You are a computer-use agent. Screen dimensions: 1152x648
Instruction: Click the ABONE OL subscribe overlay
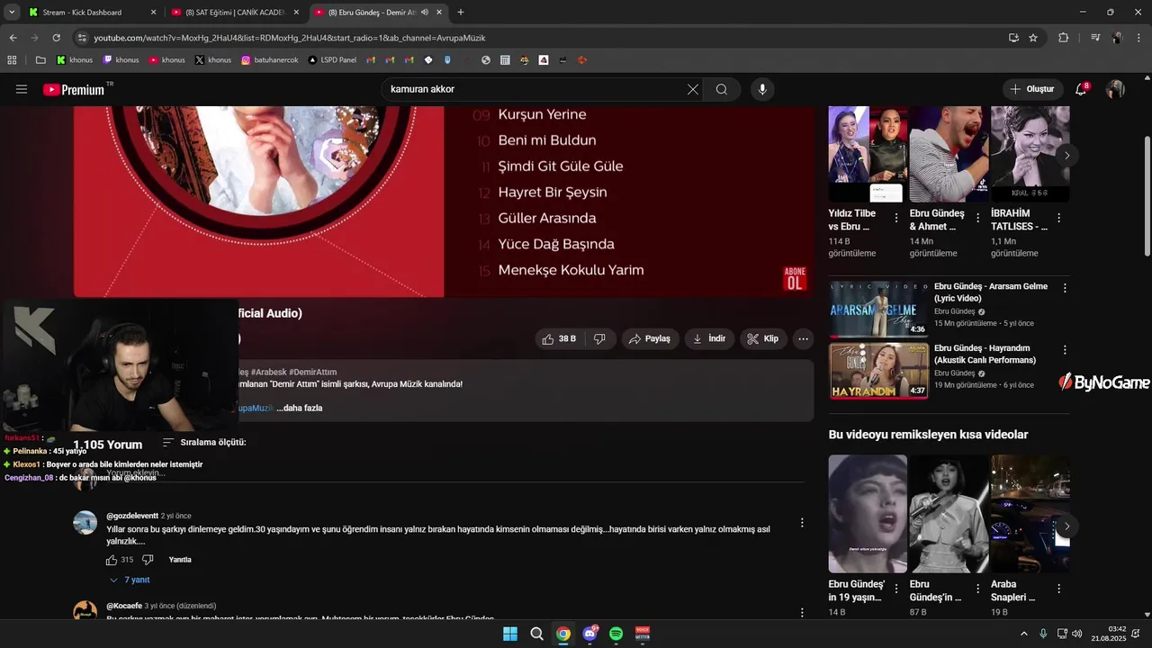(x=795, y=278)
